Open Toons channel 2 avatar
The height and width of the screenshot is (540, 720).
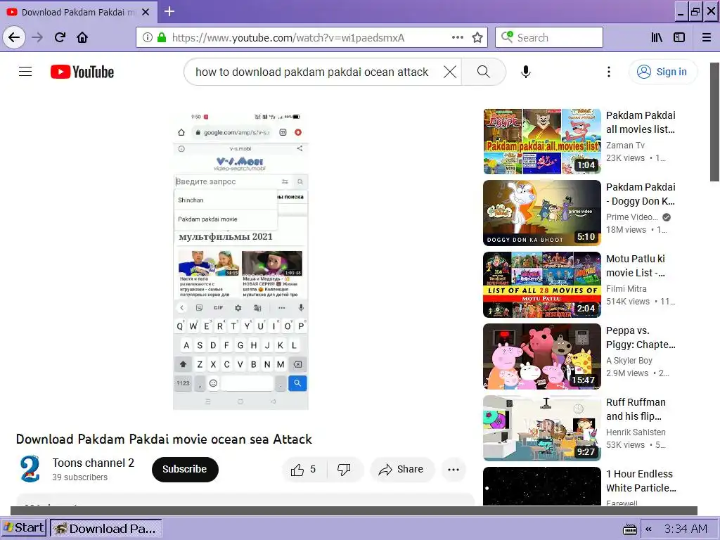tap(30, 469)
